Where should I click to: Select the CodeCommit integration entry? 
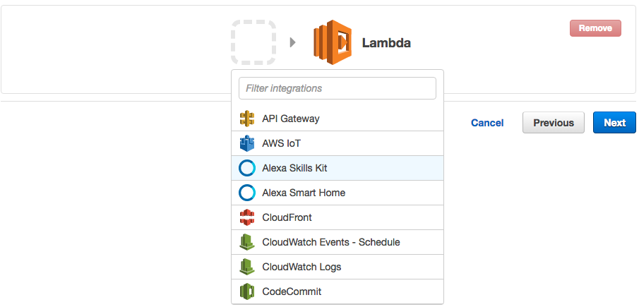click(292, 291)
